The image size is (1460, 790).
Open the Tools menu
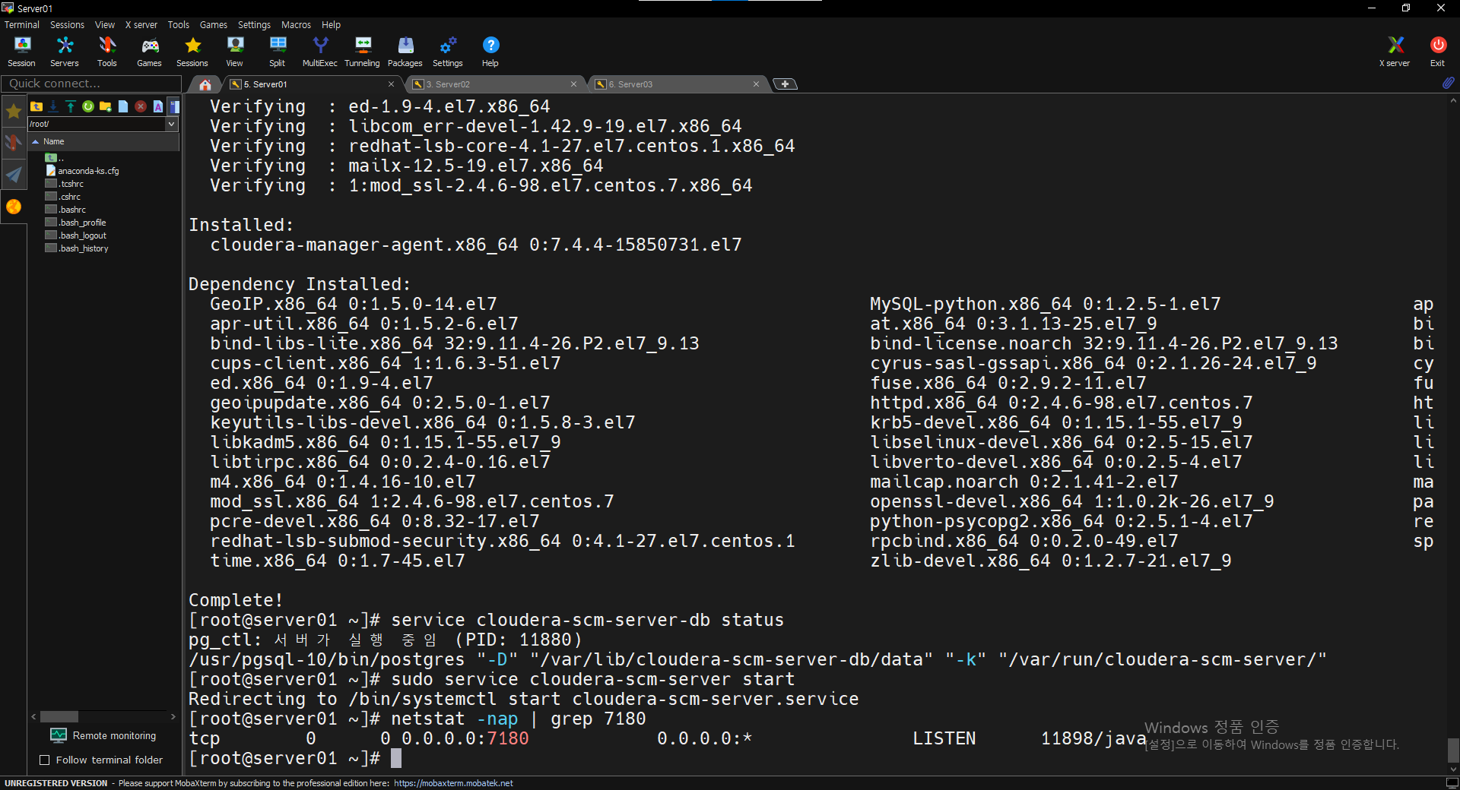click(179, 24)
